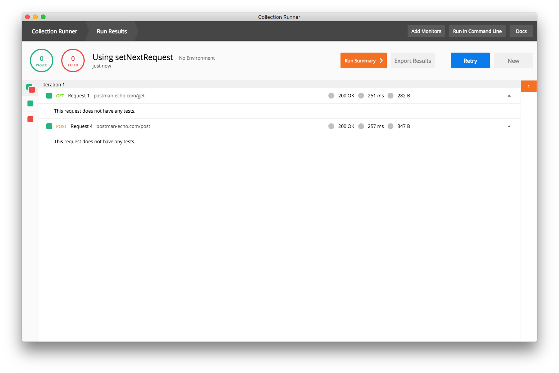The width and height of the screenshot is (559, 373).
Task: Select the green Passed count circle
Action: tap(42, 60)
